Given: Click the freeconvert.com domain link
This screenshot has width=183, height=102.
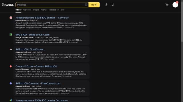Looking at the screenshot, I should [23, 86].
